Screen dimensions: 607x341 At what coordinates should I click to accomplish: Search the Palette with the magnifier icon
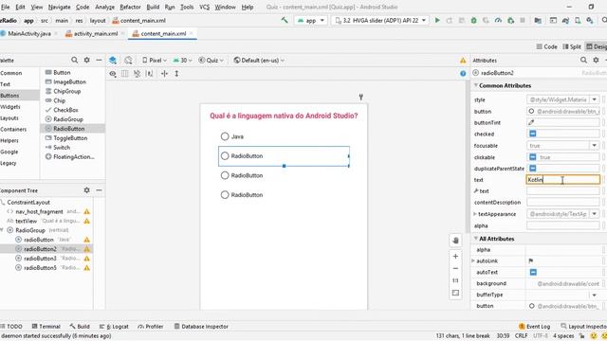(74, 60)
